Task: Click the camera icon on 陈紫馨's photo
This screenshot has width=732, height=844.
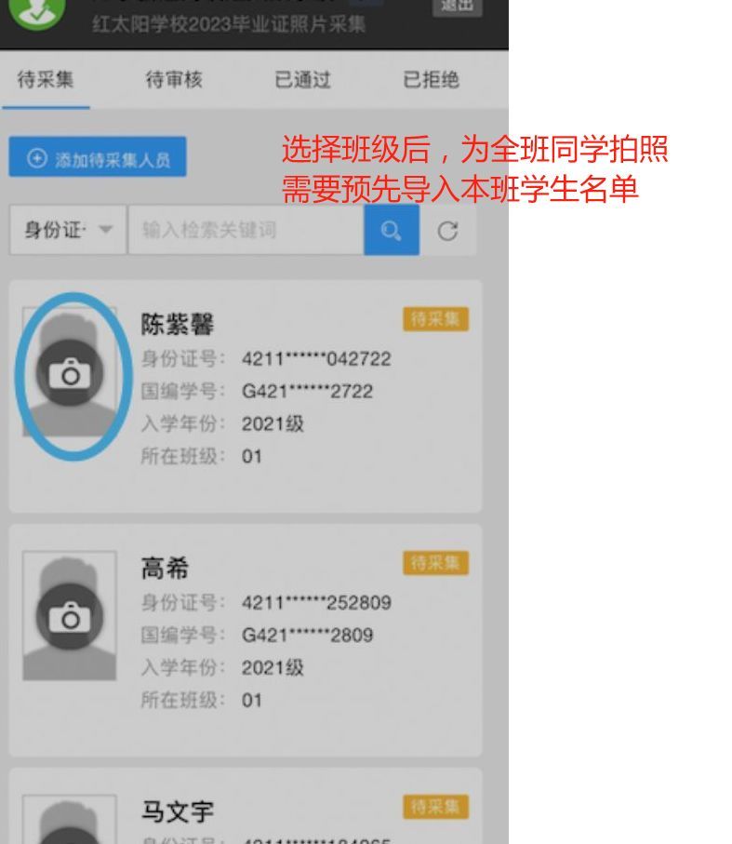Action: (70, 373)
